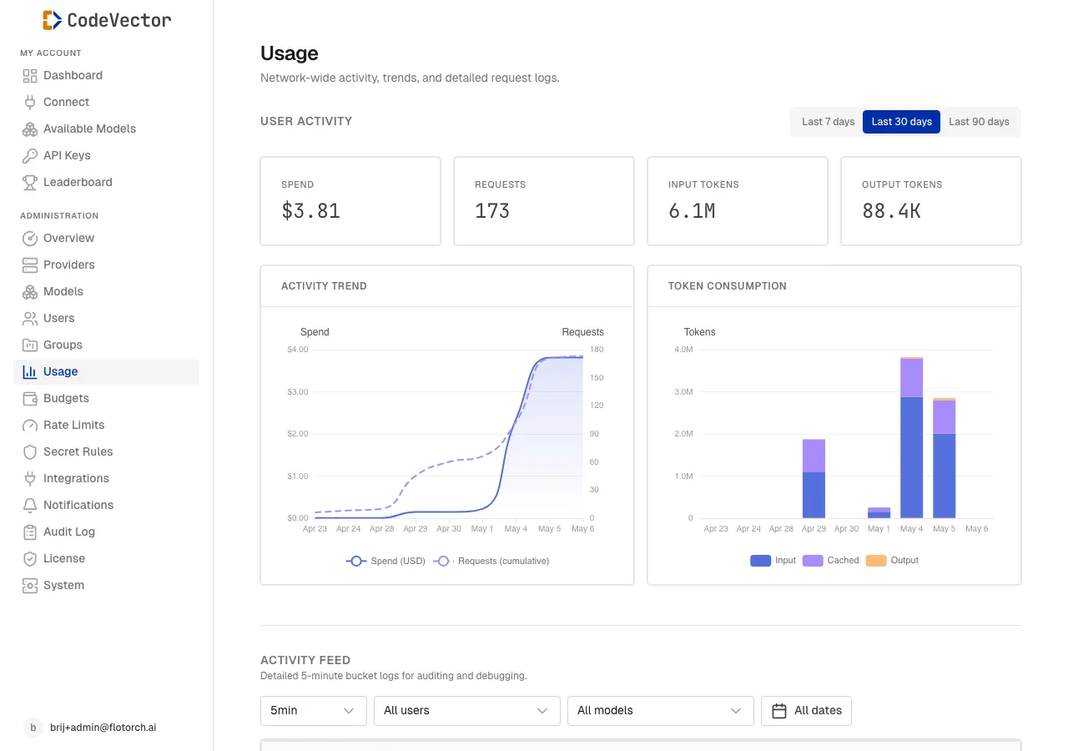
Task: Click the API Keys key icon
Action: tap(30, 155)
